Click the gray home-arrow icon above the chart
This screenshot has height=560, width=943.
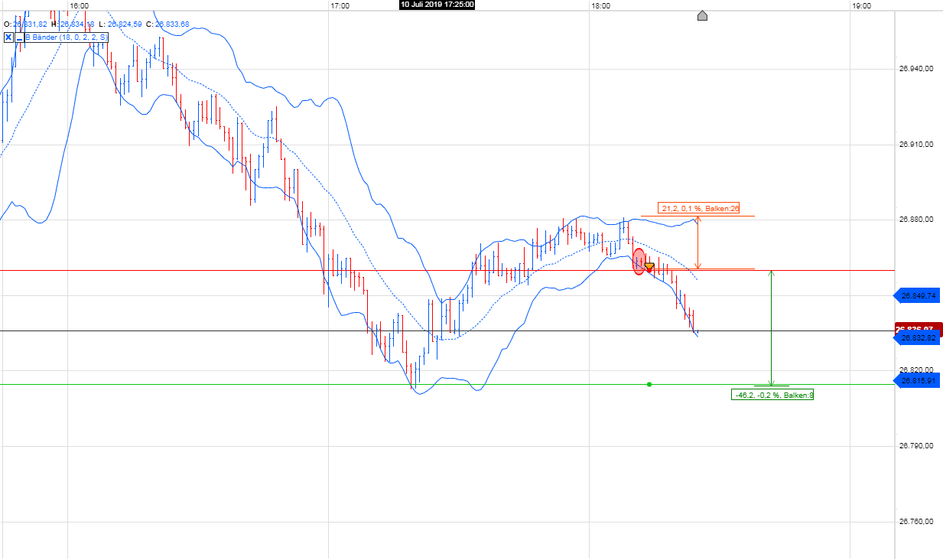pyautogui.click(x=702, y=15)
